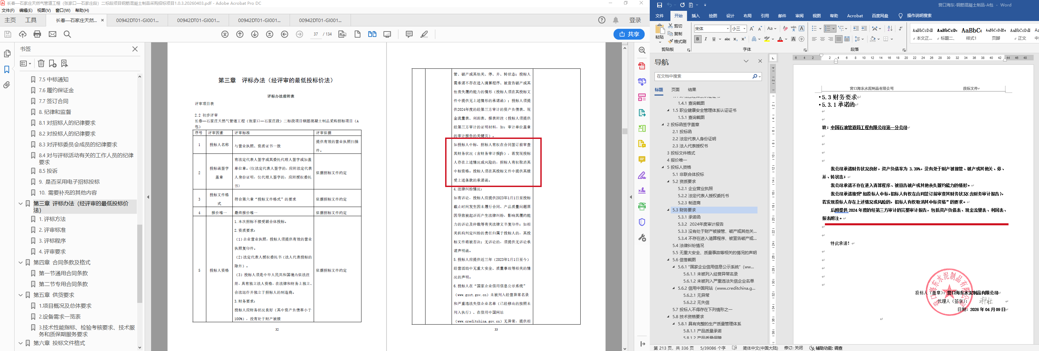The width and height of the screenshot is (1039, 351).
Task: Open Word font name dropdown 宋体
Action: (x=728, y=29)
